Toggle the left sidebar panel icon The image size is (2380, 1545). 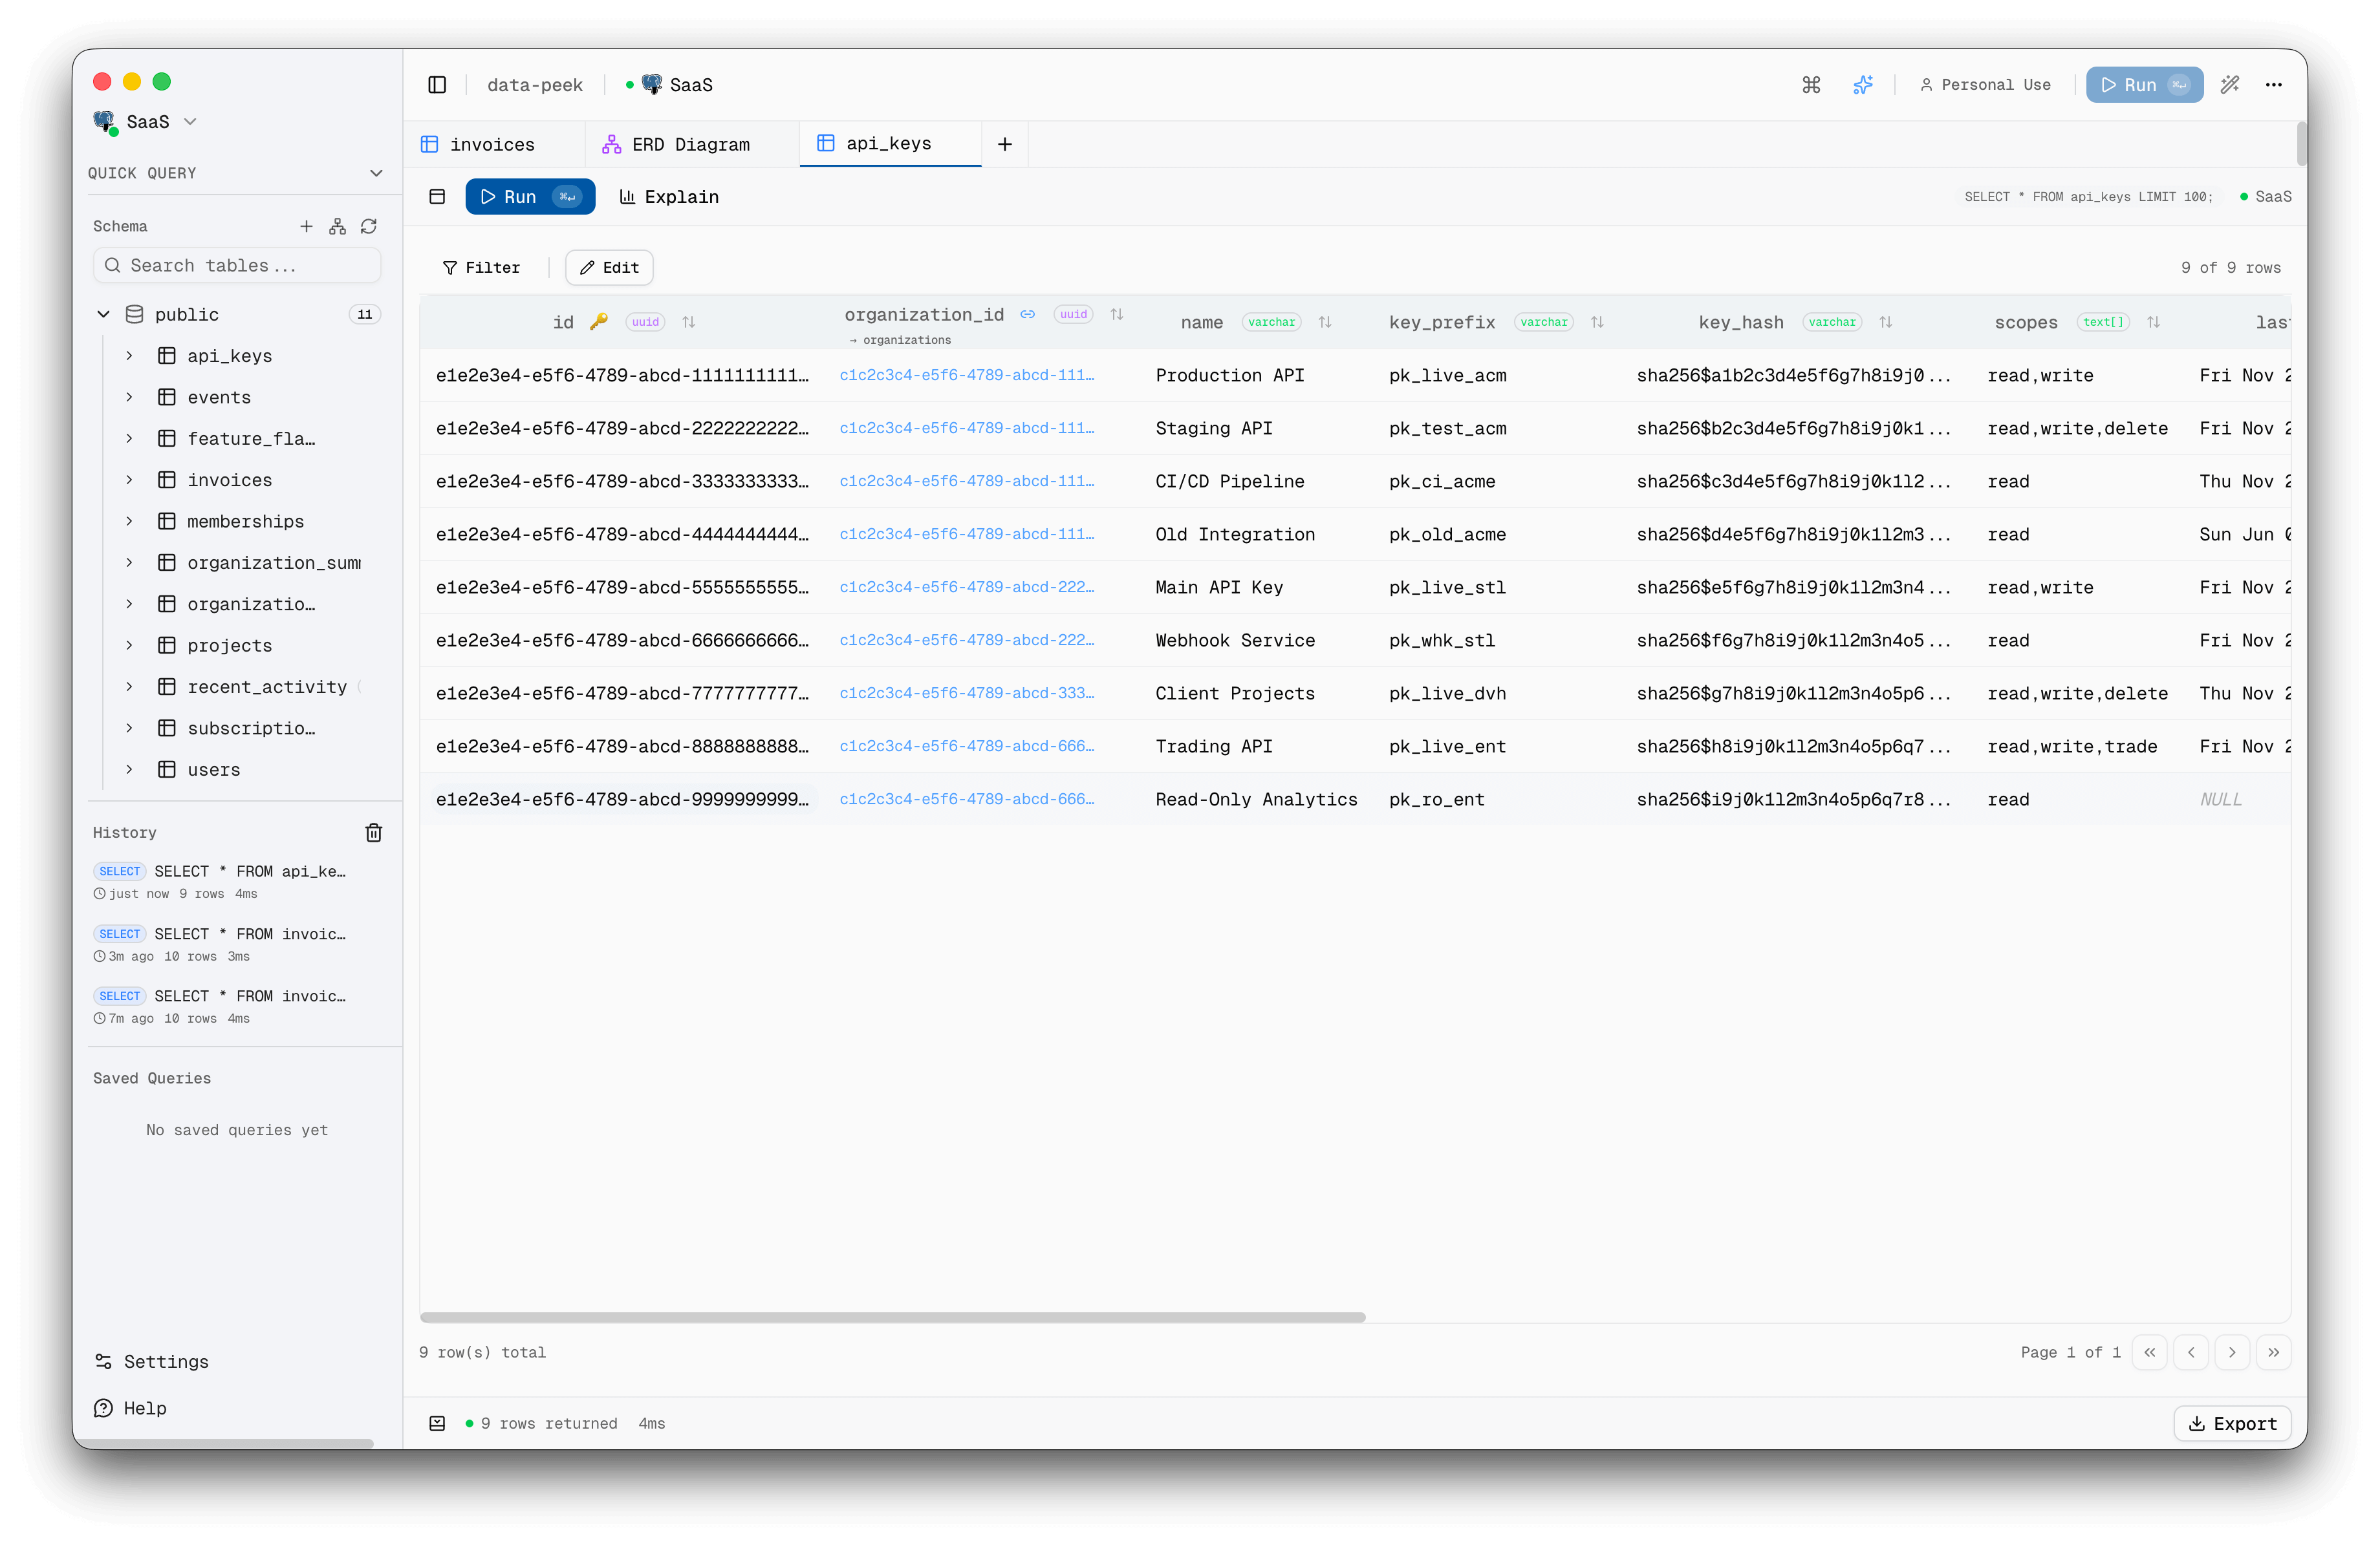pyautogui.click(x=437, y=85)
